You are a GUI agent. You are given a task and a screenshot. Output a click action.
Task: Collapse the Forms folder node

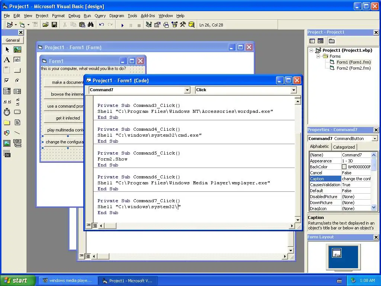click(318, 56)
